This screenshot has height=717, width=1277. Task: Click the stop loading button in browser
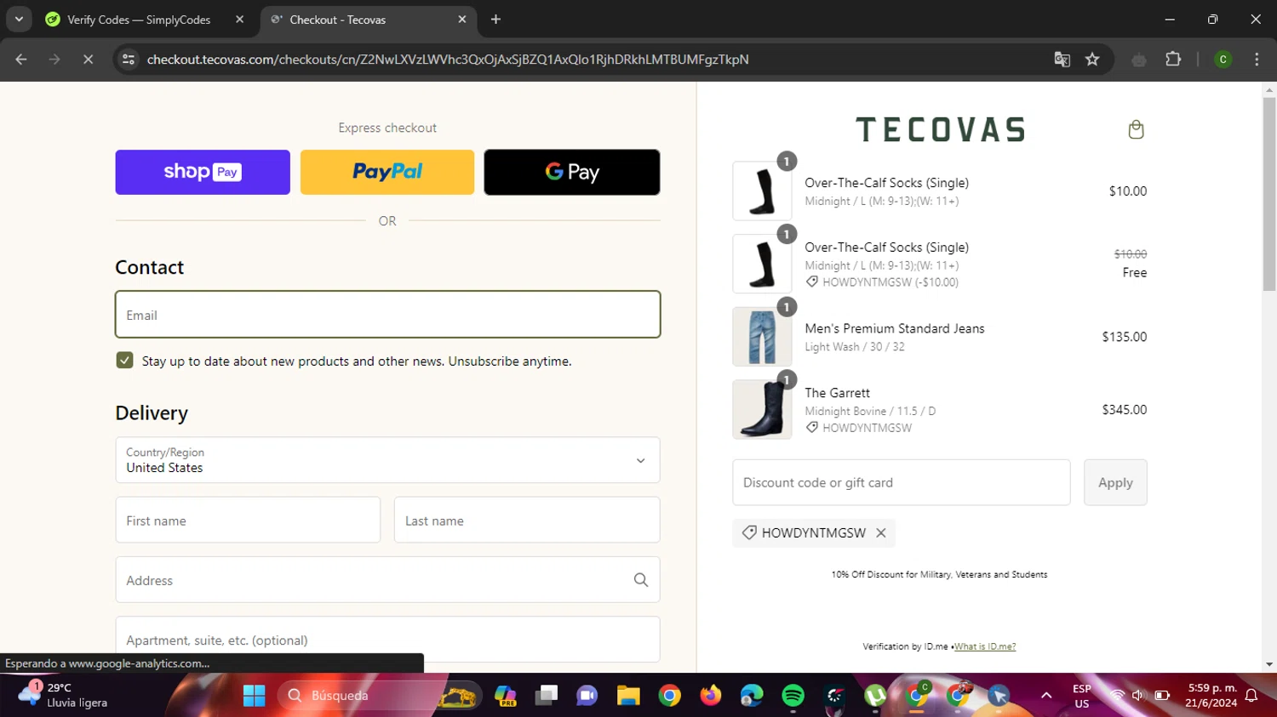[x=88, y=60]
